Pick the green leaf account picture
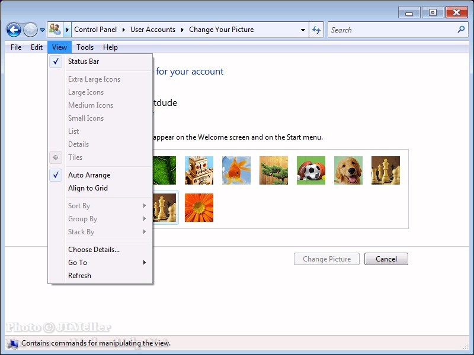Image resolution: width=474 pixels, height=355 pixels. tap(164, 170)
